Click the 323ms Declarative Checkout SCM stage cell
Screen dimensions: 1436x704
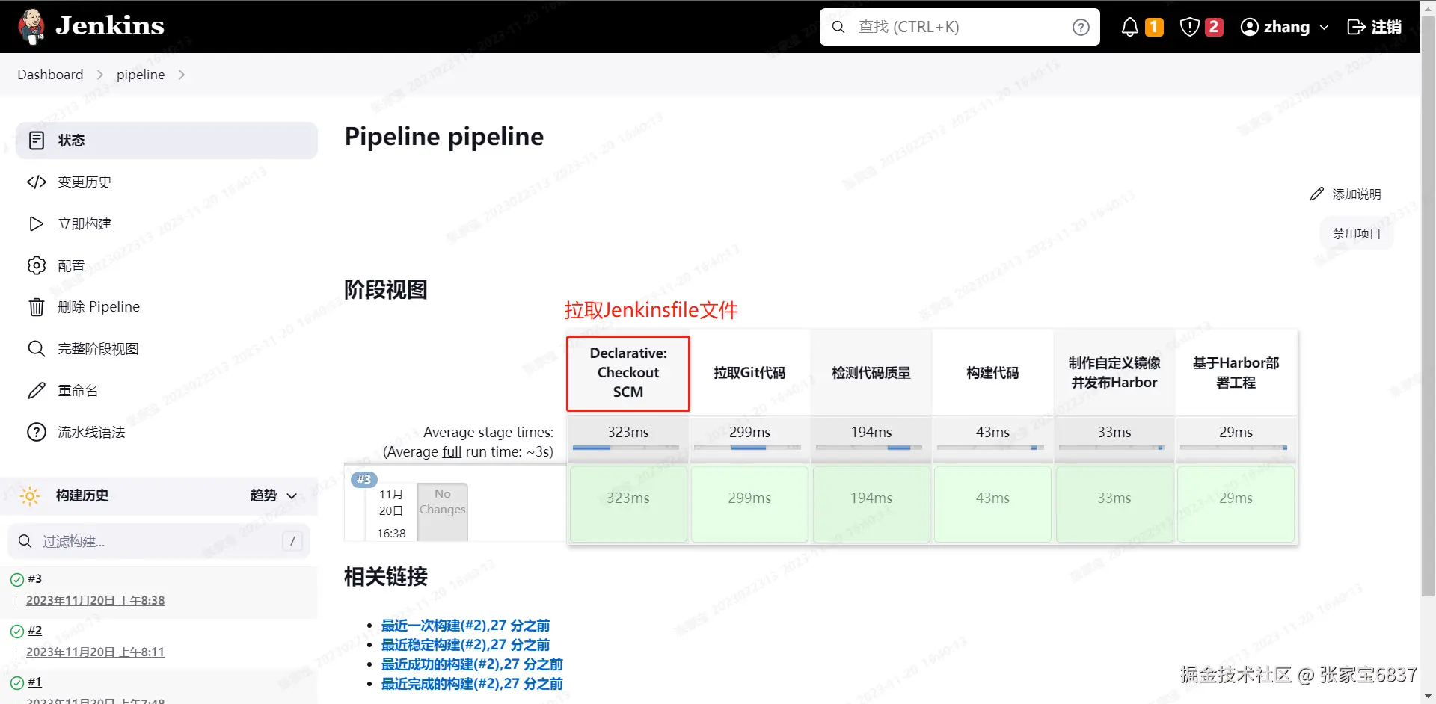[x=628, y=504]
